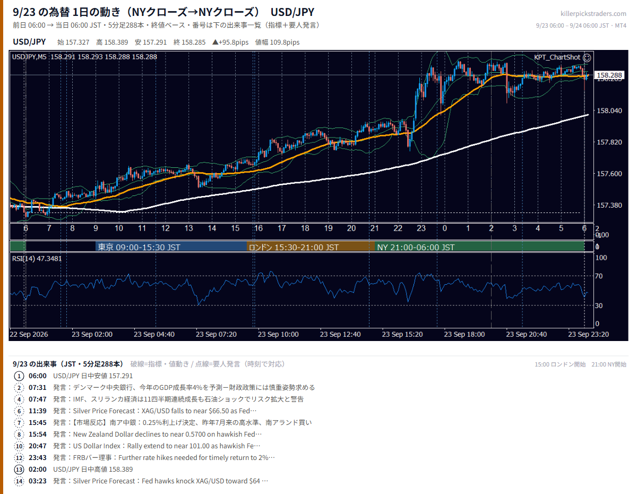Select the NY 21:00-06:00 JST session bar
Screen dimensions: 637x494
click(x=479, y=247)
